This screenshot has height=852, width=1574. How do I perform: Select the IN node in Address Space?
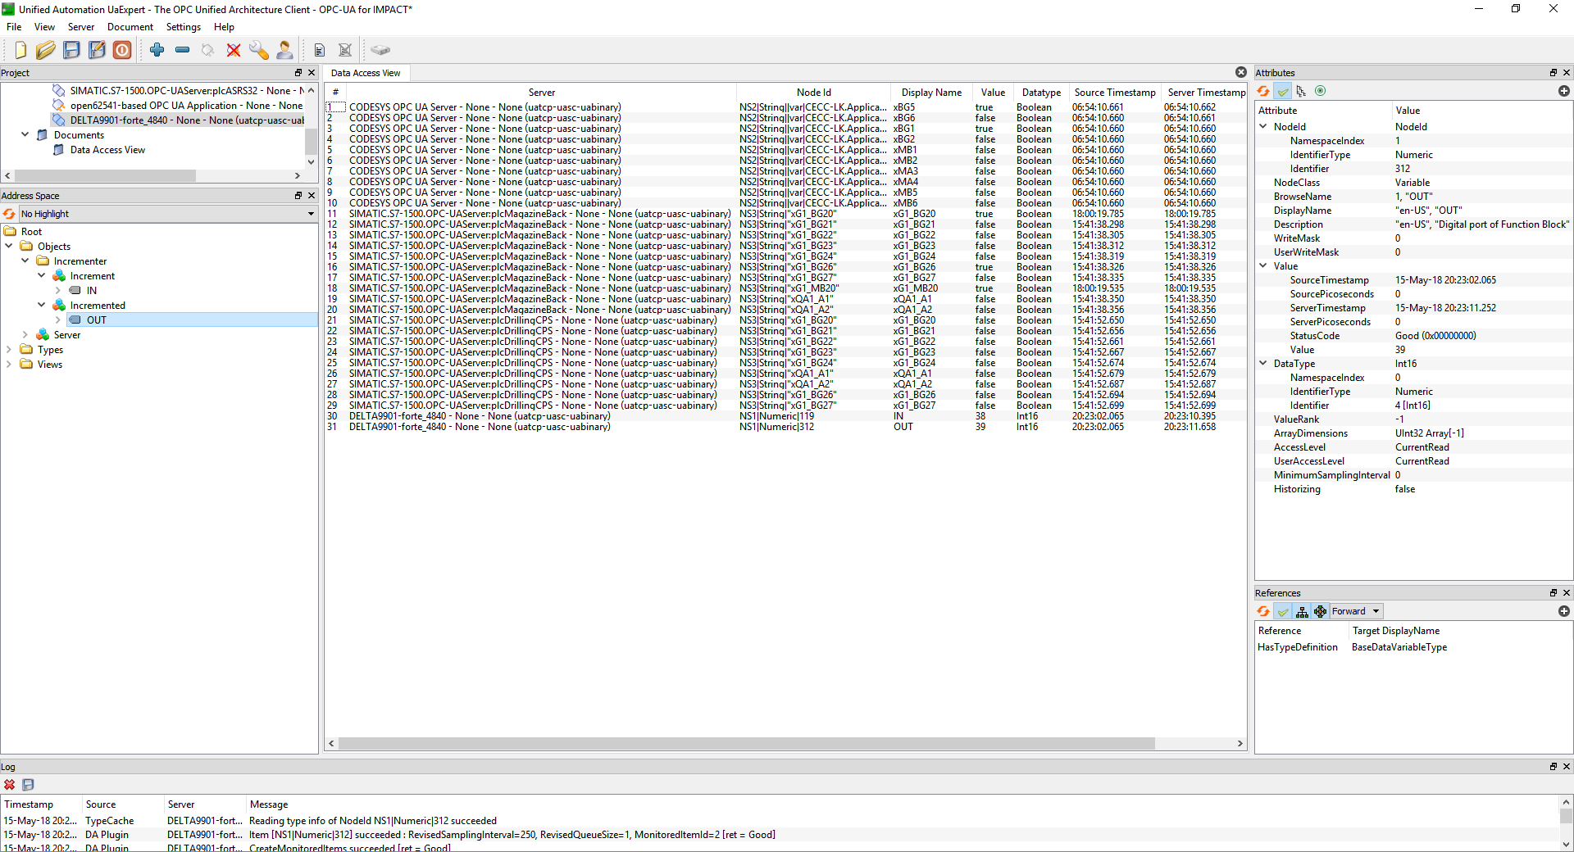[92, 290]
